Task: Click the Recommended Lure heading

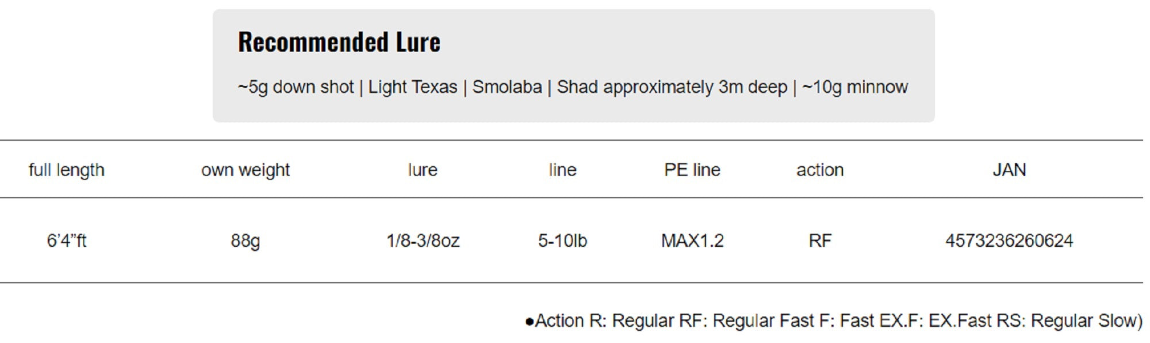Action: click(339, 42)
